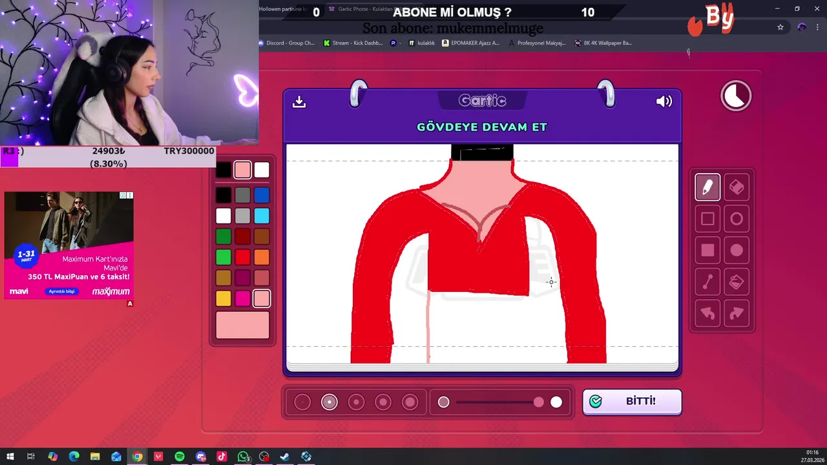The width and height of the screenshot is (827, 465).
Task: Open Chrome's three-dot menu
Action: pyautogui.click(x=819, y=27)
